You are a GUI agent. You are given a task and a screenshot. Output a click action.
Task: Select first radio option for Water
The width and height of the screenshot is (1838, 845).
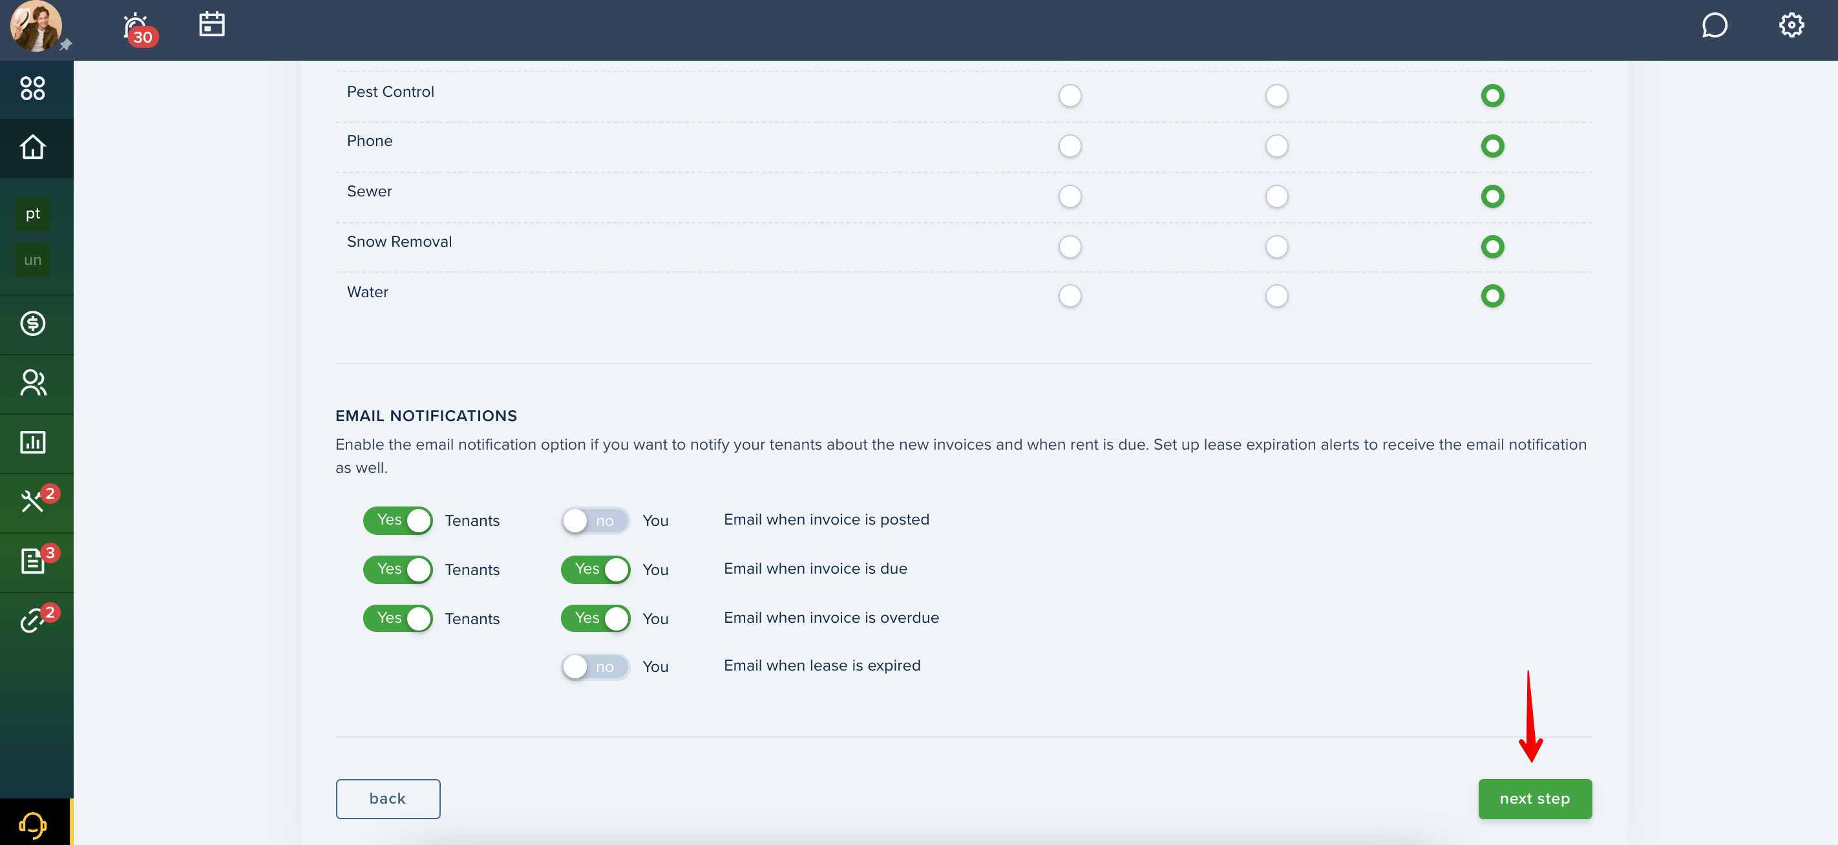click(1070, 296)
